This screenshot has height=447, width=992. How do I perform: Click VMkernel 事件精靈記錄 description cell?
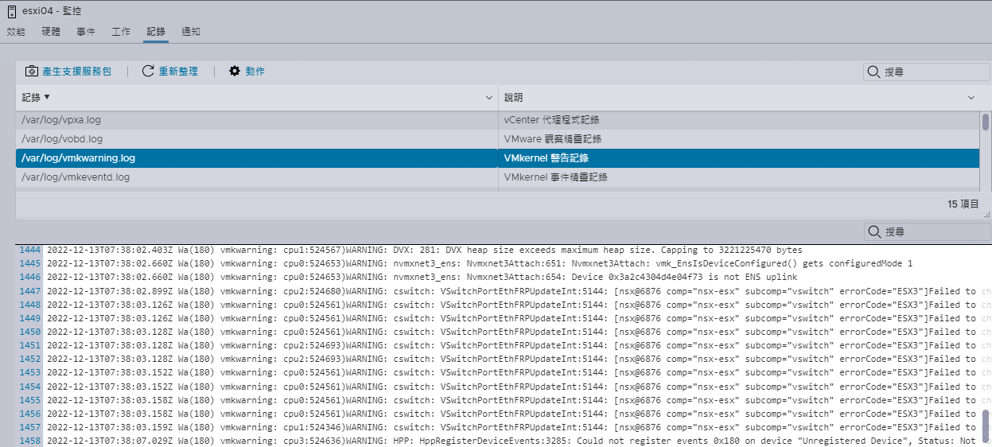pyautogui.click(x=556, y=177)
